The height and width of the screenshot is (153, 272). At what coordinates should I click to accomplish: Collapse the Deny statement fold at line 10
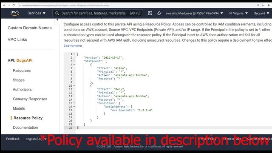coord(74,85)
